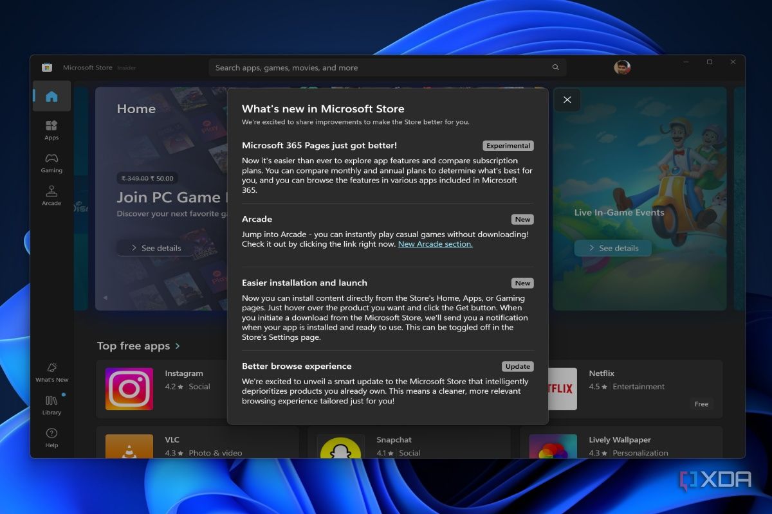
Task: Minimize the Microsoft Store window
Action: pos(686,62)
